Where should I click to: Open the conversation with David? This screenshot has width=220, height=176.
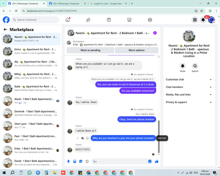(31, 163)
